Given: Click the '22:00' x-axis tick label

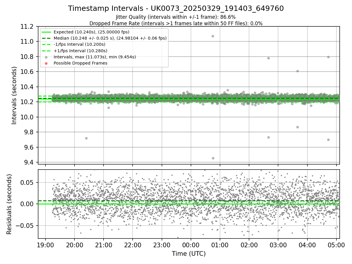Looking at the screenshot, I should click(133, 245).
